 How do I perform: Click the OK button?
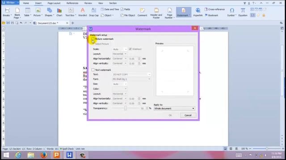tap(170, 115)
